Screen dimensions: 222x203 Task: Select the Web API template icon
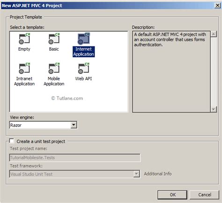pyautogui.click(x=83, y=68)
